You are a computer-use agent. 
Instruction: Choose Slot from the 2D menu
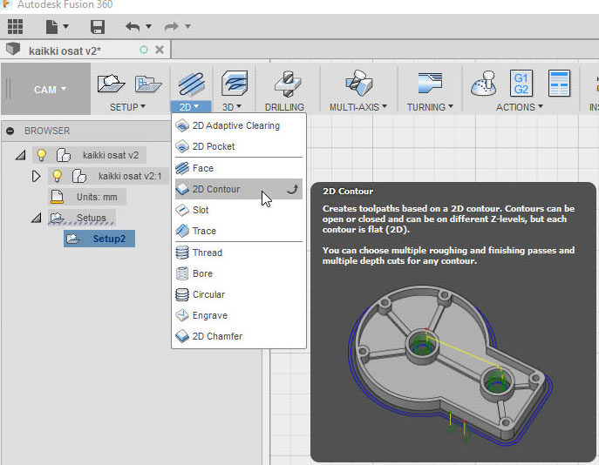239,210
